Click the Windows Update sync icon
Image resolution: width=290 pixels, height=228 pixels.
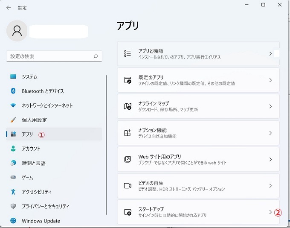pyautogui.click(x=13, y=221)
